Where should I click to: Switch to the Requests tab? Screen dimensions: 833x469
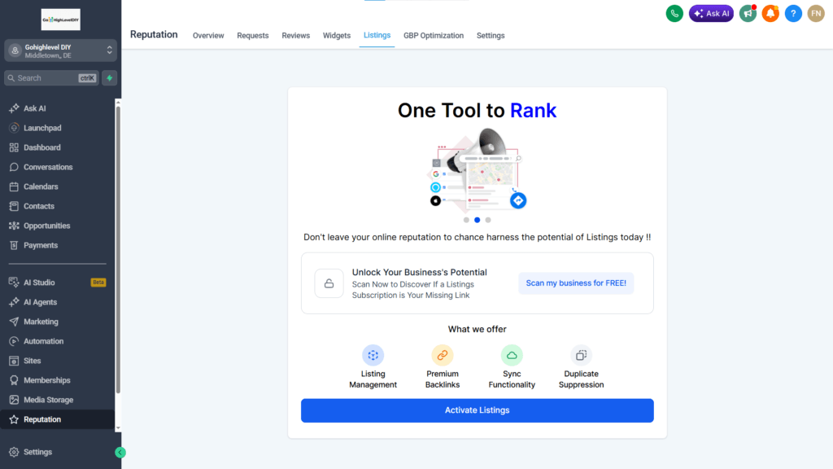pyautogui.click(x=253, y=36)
